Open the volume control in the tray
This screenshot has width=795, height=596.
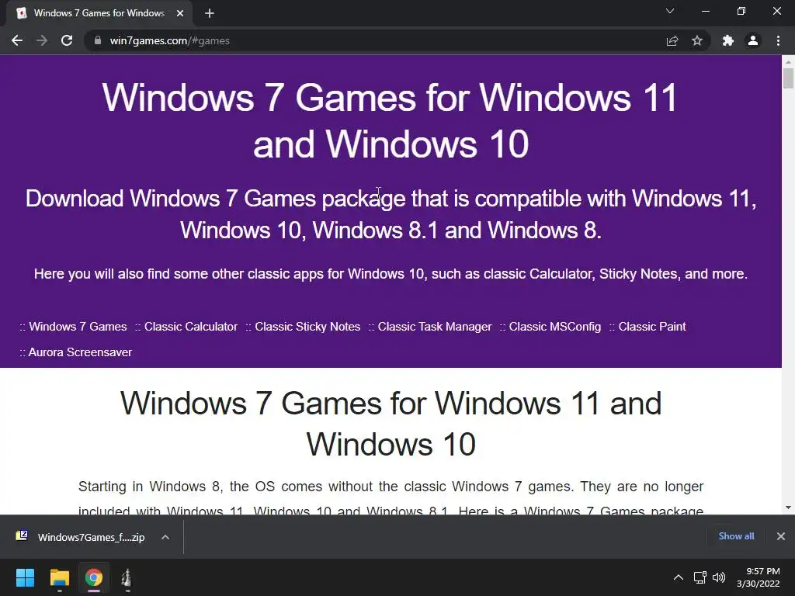pos(719,577)
